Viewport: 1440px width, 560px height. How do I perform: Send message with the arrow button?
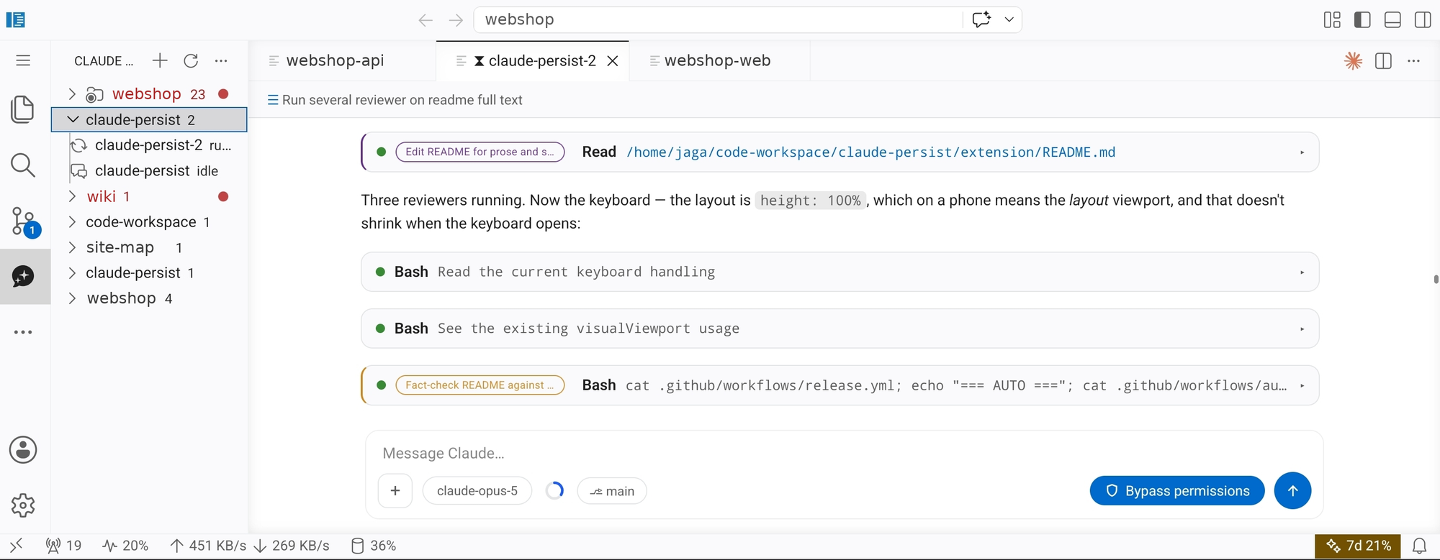[x=1292, y=490]
